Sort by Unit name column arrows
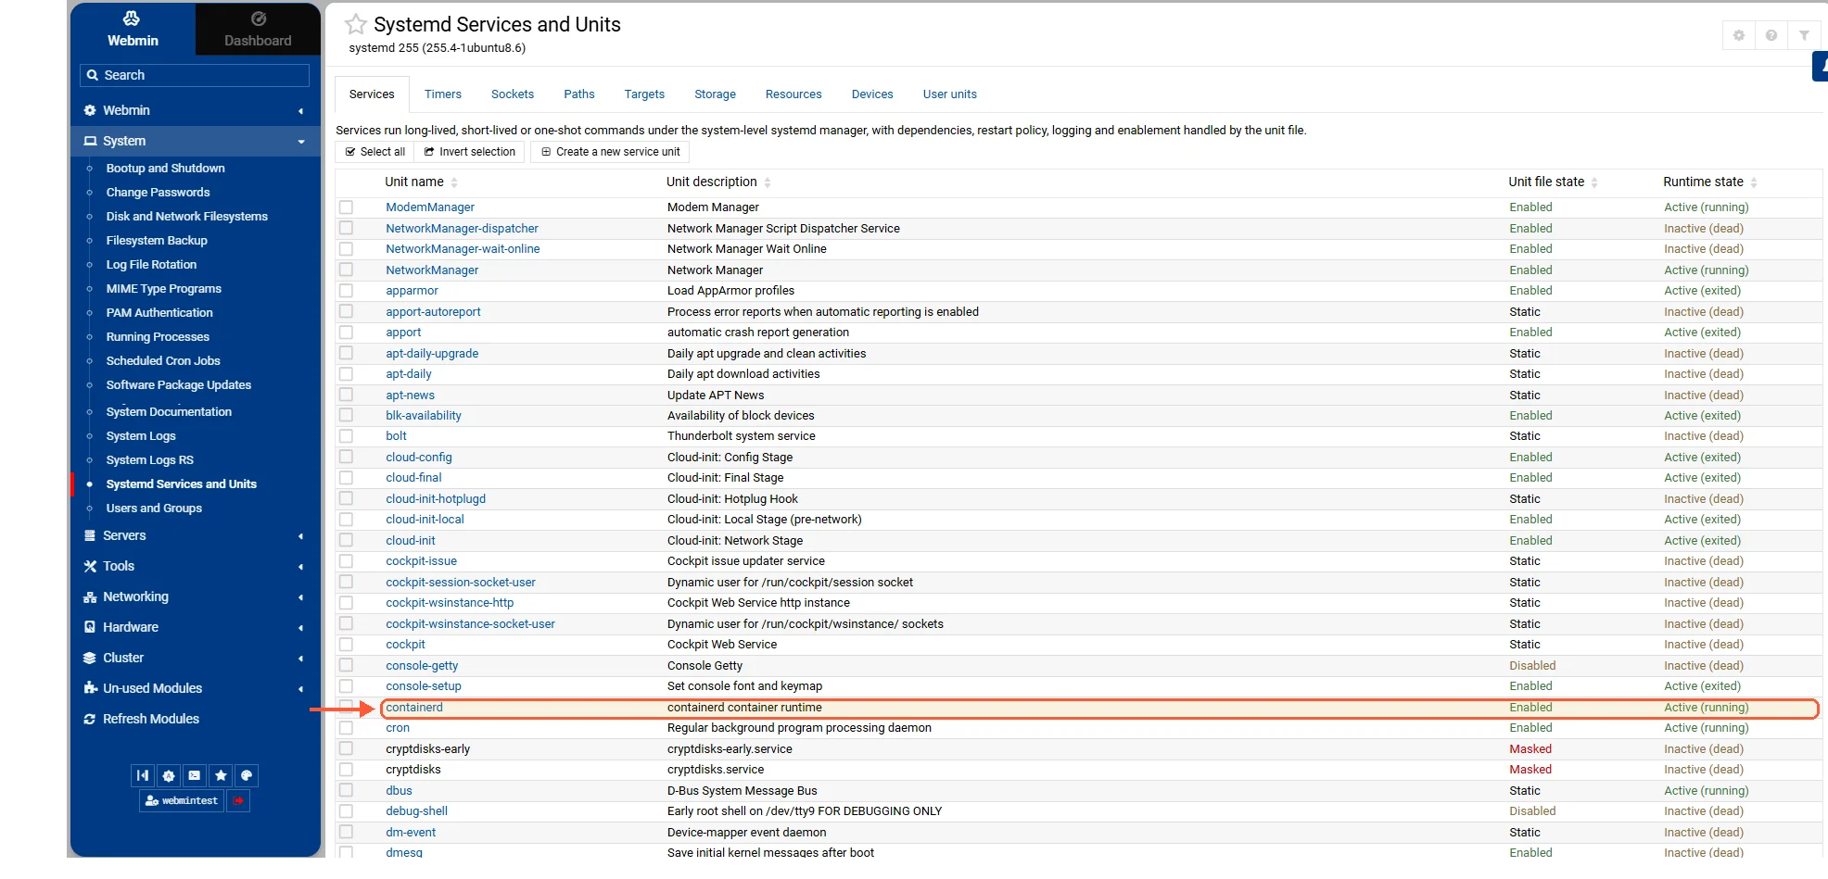The width and height of the screenshot is (1828, 879). [x=454, y=182]
